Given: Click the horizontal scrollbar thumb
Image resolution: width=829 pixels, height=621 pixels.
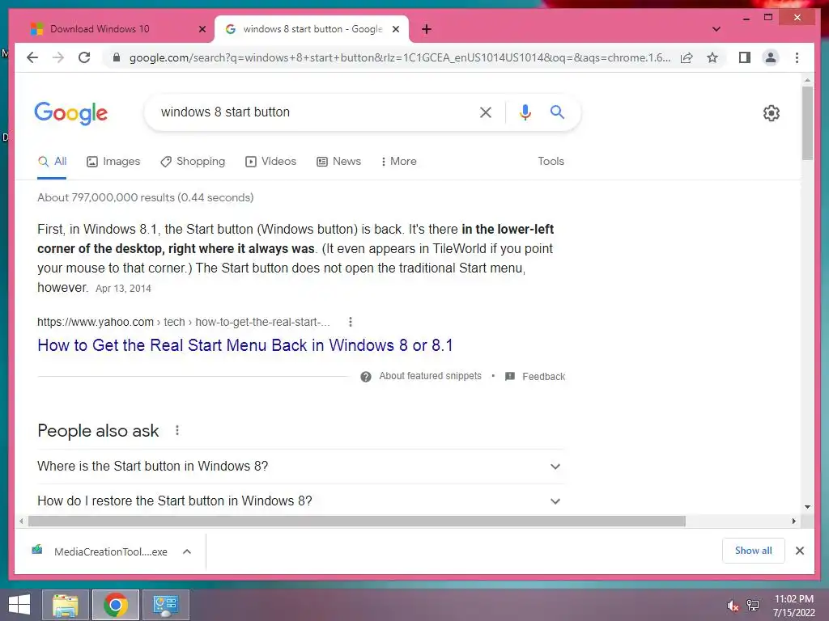Looking at the screenshot, I should tap(357, 522).
